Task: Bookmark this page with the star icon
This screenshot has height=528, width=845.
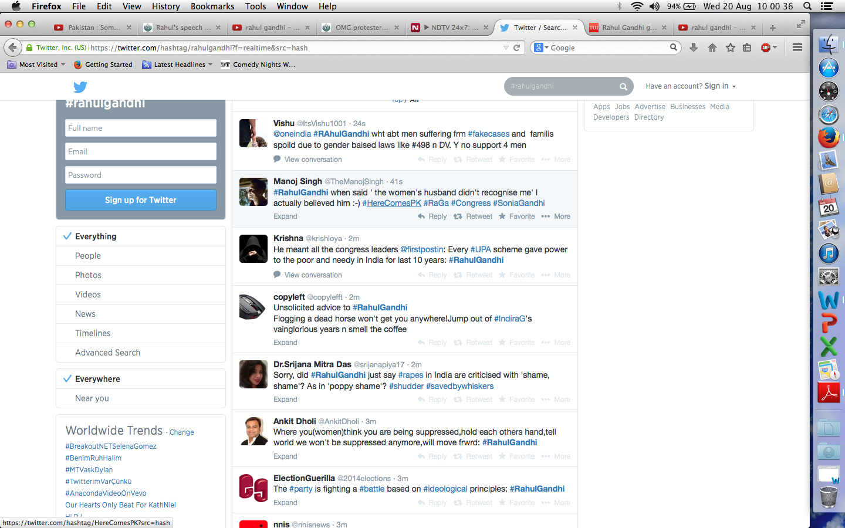Action: (x=731, y=48)
